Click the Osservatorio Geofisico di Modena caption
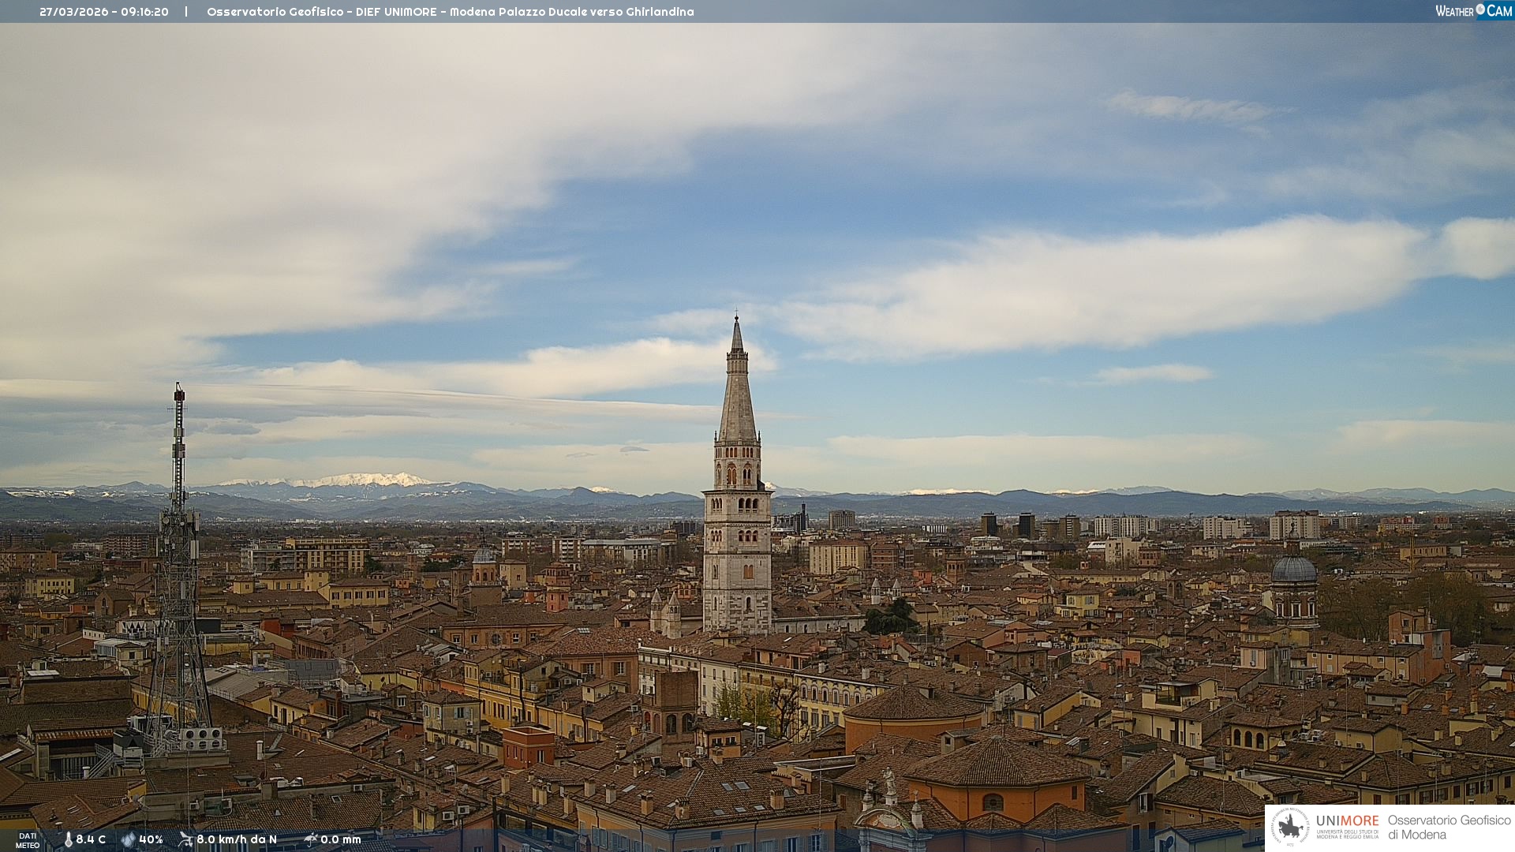The height and width of the screenshot is (852, 1515). [x=1449, y=827]
